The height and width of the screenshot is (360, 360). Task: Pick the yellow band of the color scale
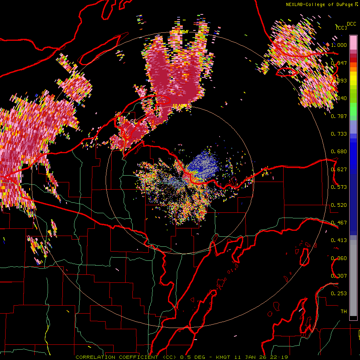point(353,78)
